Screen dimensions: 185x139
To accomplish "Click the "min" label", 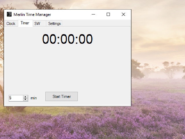I will coord(34,98).
